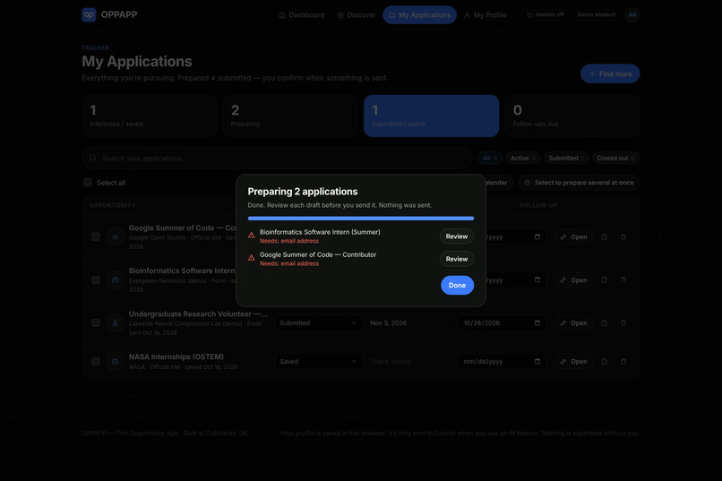Click document icon in NASA Internships row
The height and width of the screenshot is (481, 722).
[604, 361]
